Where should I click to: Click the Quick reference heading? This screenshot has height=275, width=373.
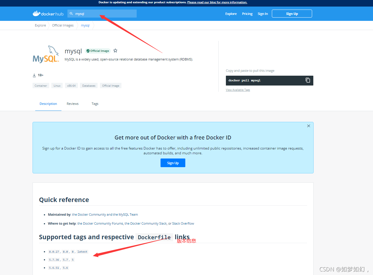64,200
